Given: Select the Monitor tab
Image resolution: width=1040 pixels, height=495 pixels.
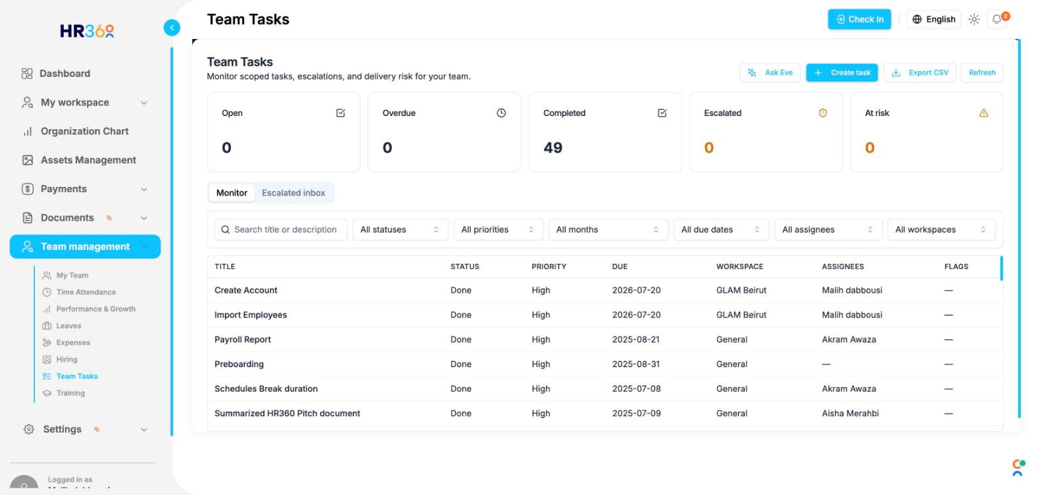Looking at the screenshot, I should (x=231, y=193).
